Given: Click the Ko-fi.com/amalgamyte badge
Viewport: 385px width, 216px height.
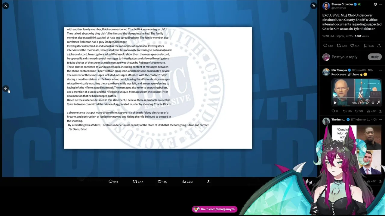Looking at the screenshot, I should 214,209.
